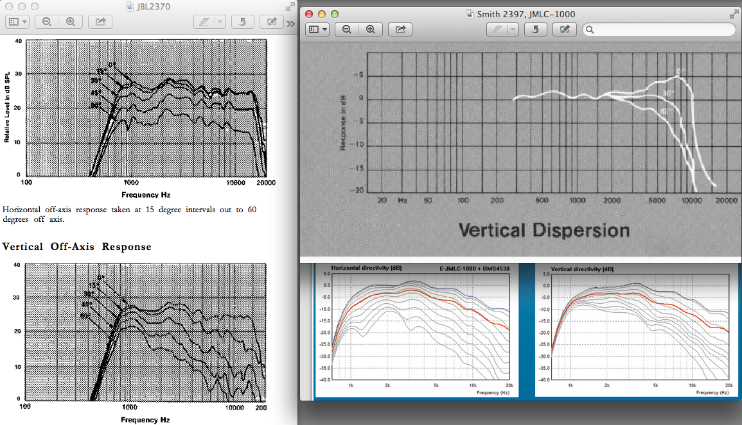The width and height of the screenshot is (742, 425).
Task: Close the Smith 2397, JMLC-1000 window
Action: [x=309, y=14]
